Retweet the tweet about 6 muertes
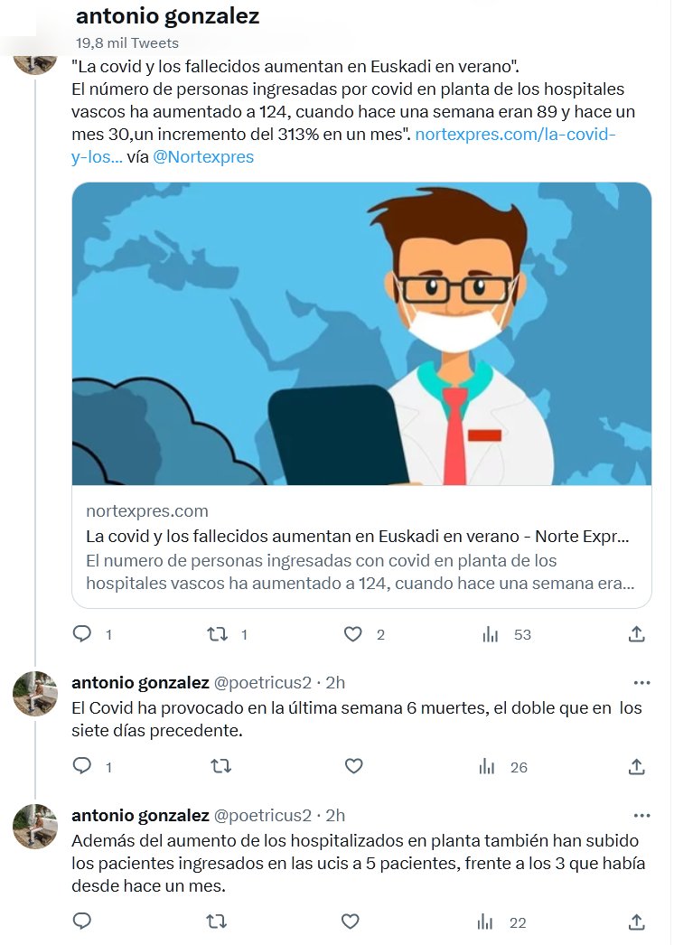This screenshot has width=674, height=945. [x=220, y=766]
